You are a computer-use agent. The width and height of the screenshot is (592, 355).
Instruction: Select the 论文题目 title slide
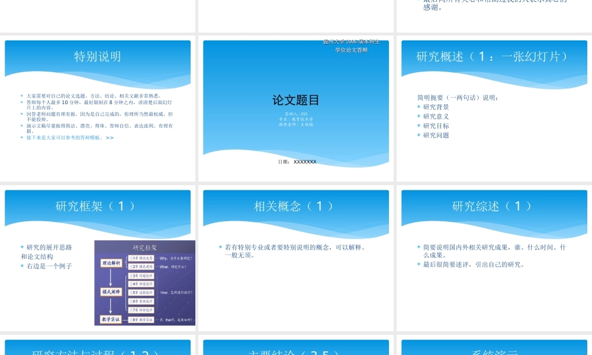point(296,106)
